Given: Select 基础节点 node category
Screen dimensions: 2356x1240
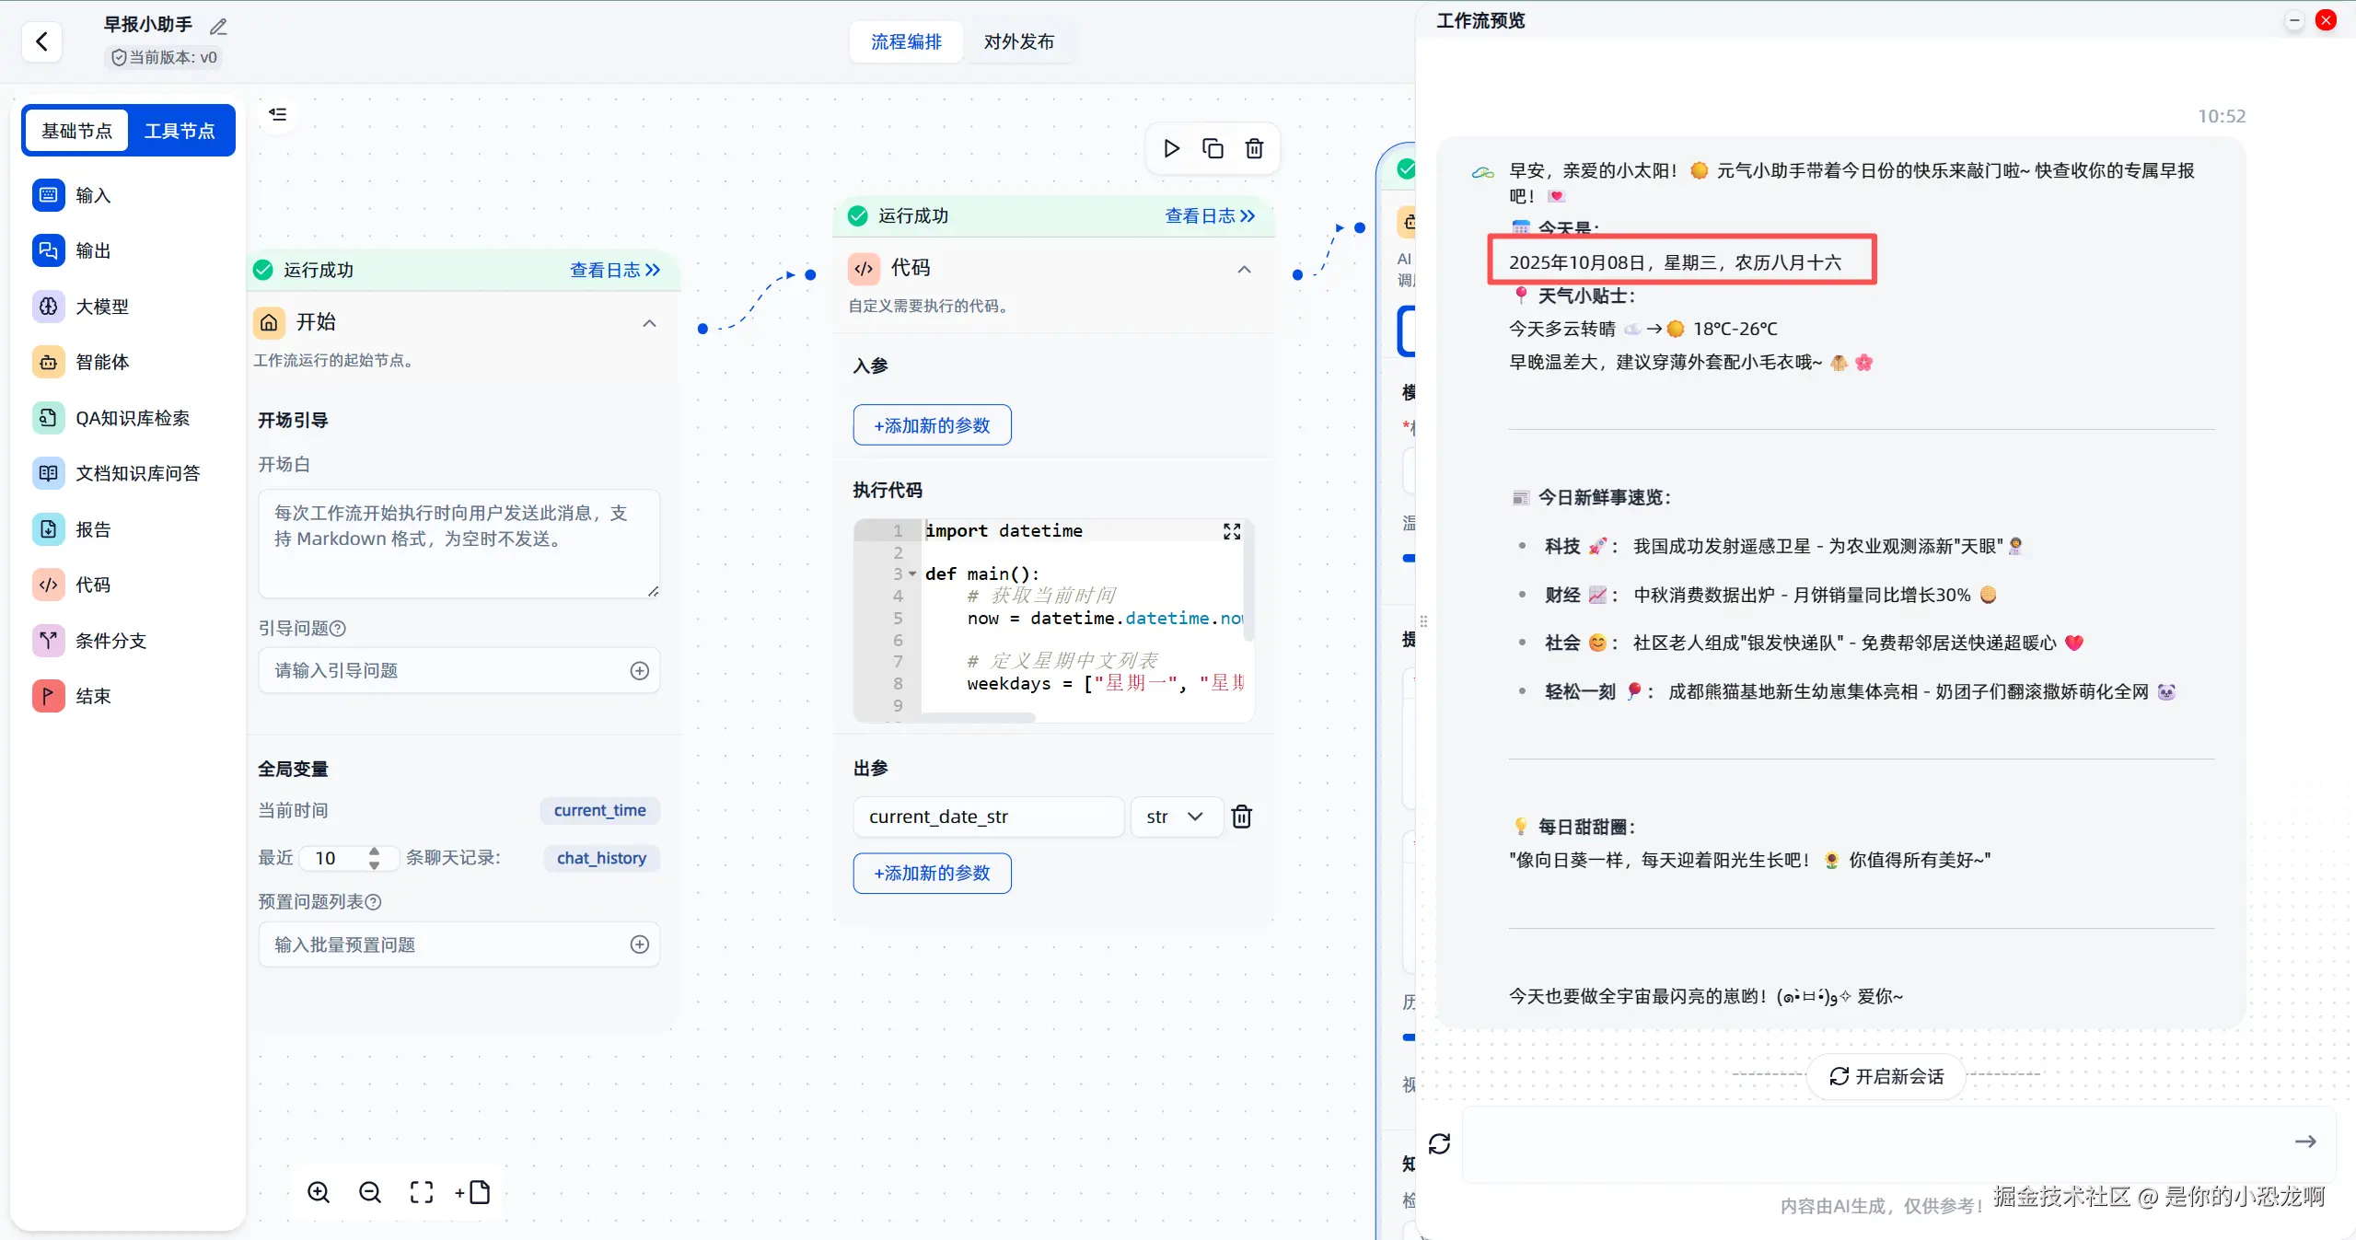Looking at the screenshot, I should [x=77, y=131].
